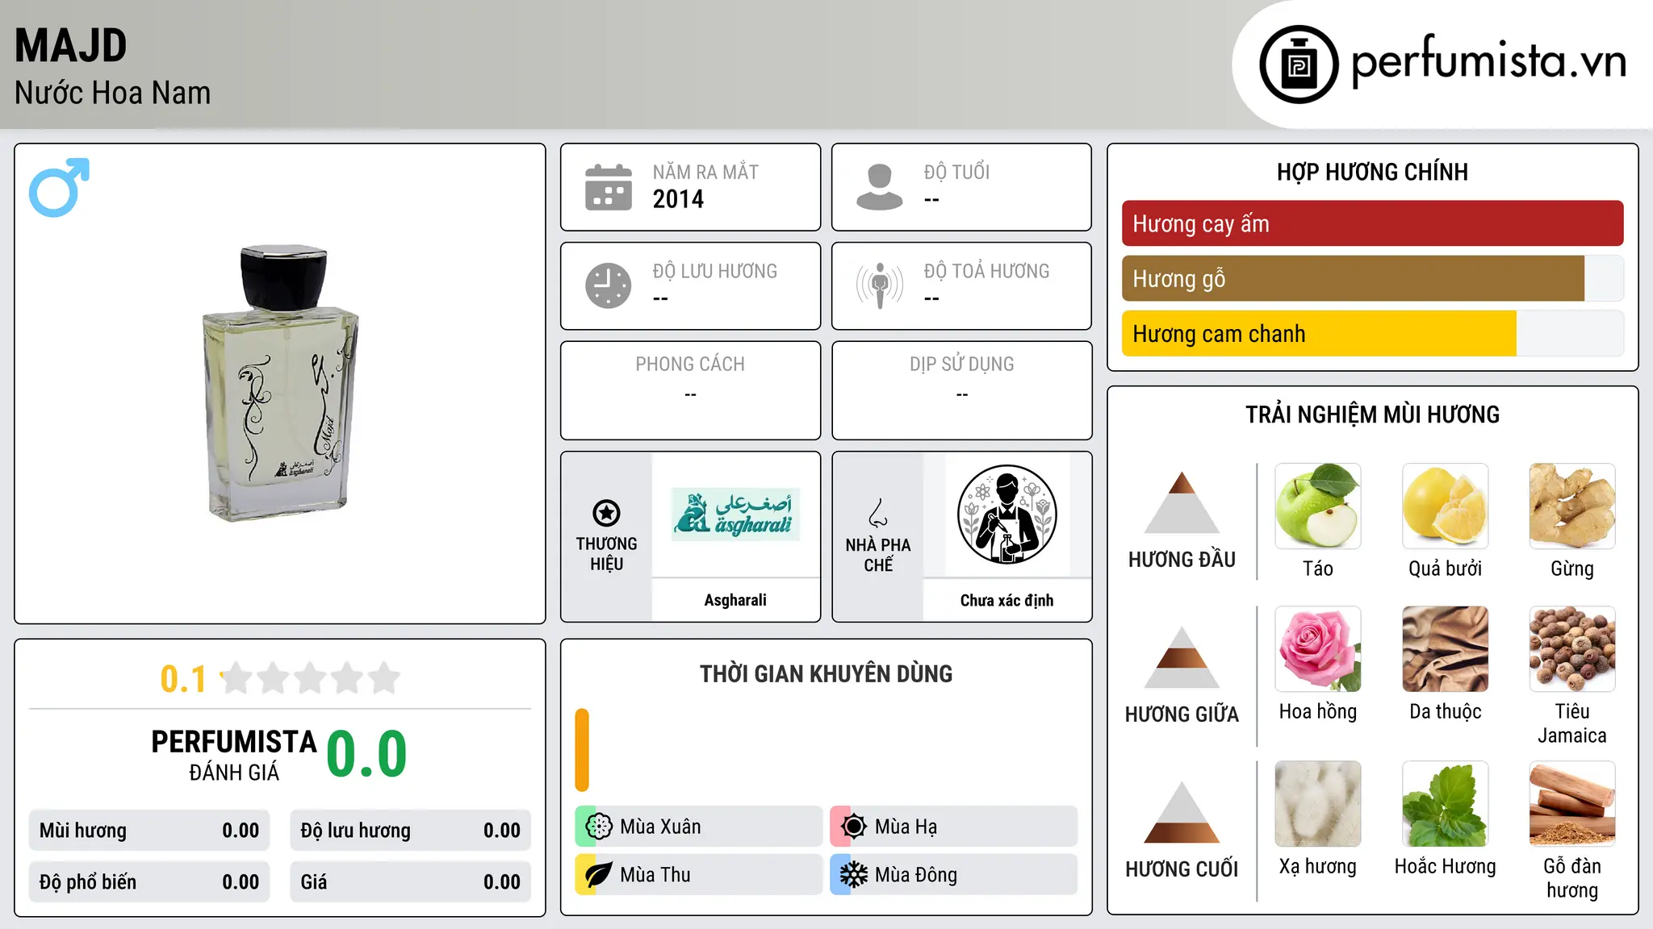Click the clock icon beside Độ lưu hương

pos(609,285)
